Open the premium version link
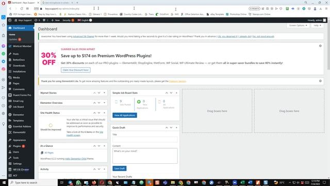Screen dimensions: 330x186 tap(177, 81)
